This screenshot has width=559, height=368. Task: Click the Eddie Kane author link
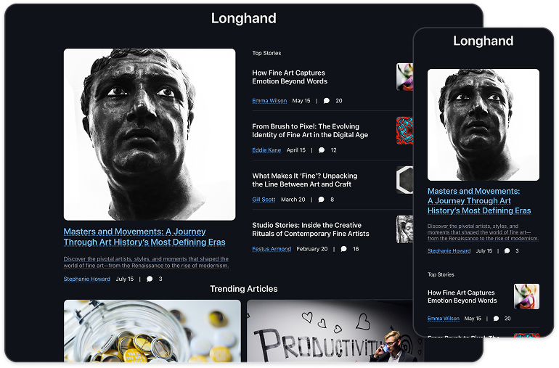click(x=266, y=150)
